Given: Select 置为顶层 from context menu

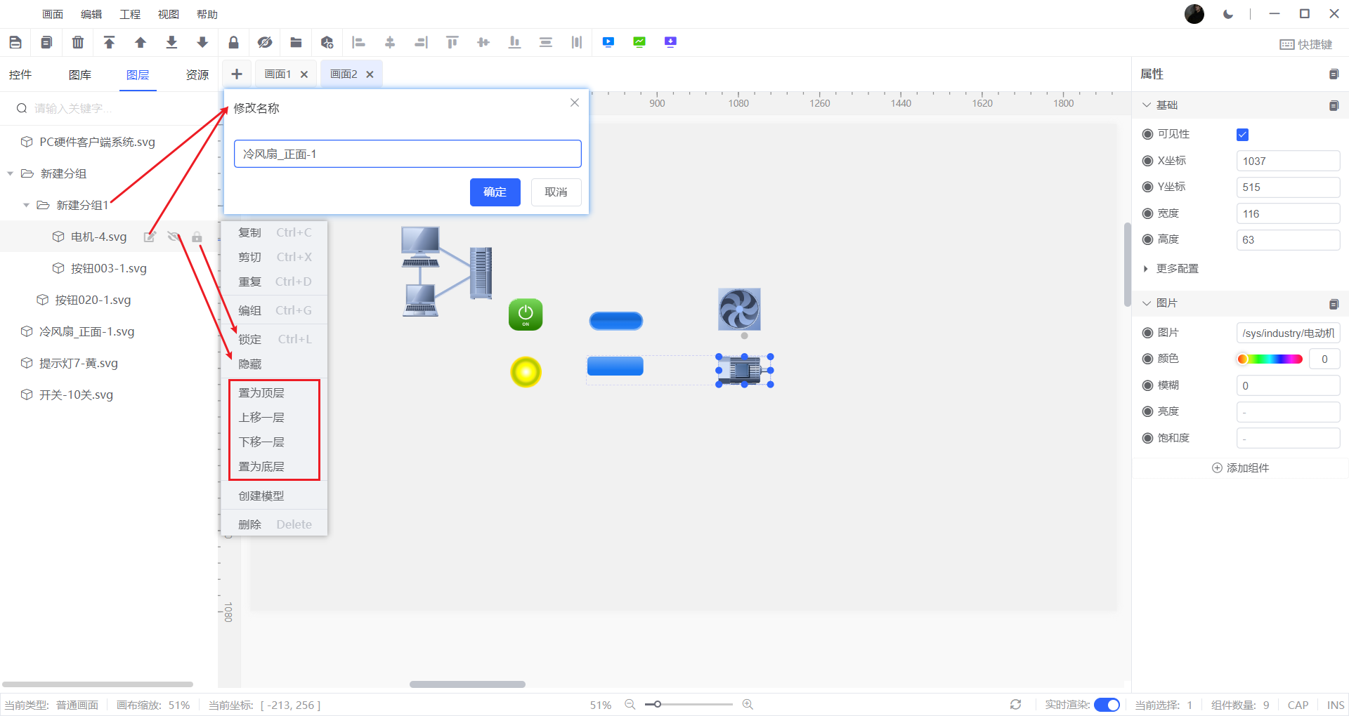Looking at the screenshot, I should tap(261, 393).
